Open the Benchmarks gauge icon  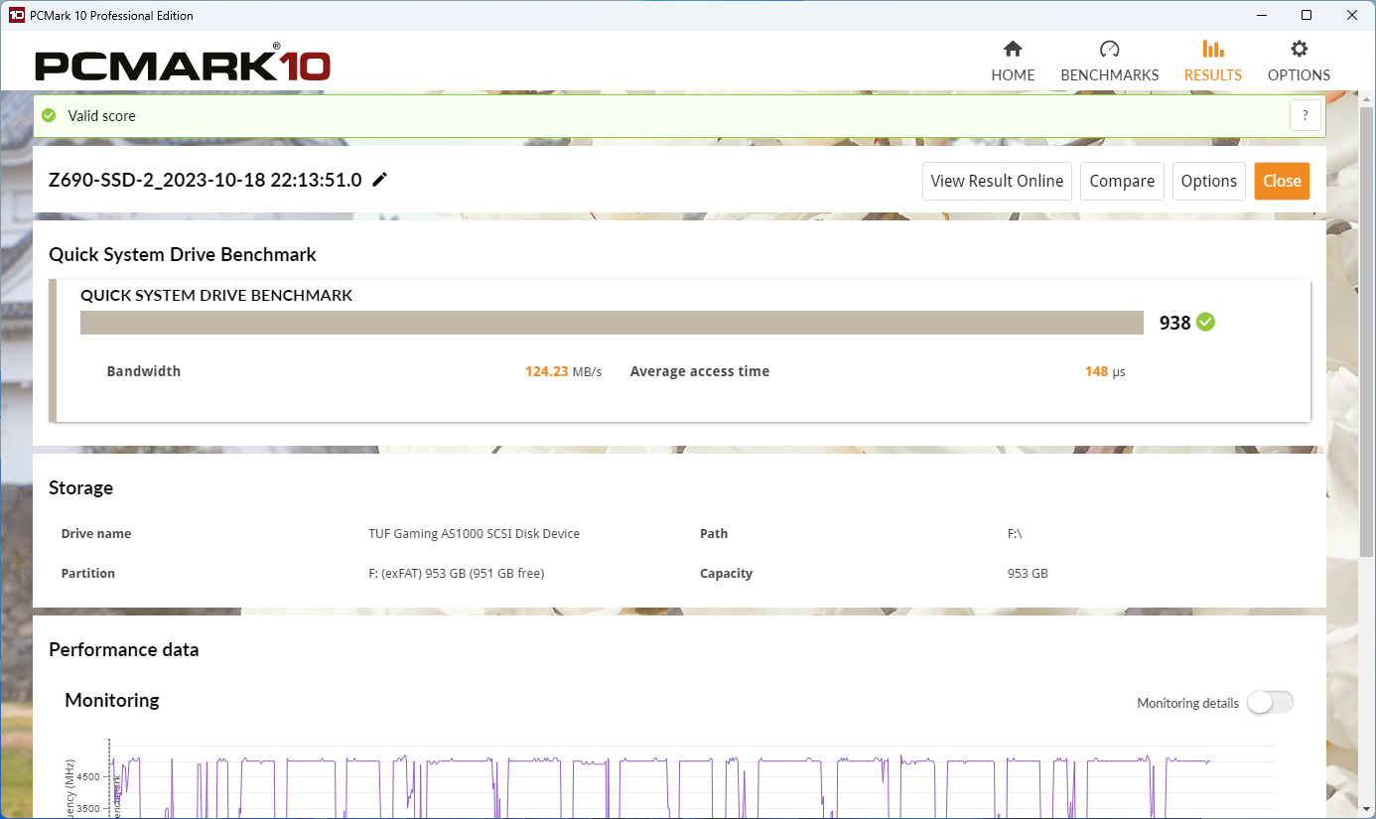point(1110,50)
